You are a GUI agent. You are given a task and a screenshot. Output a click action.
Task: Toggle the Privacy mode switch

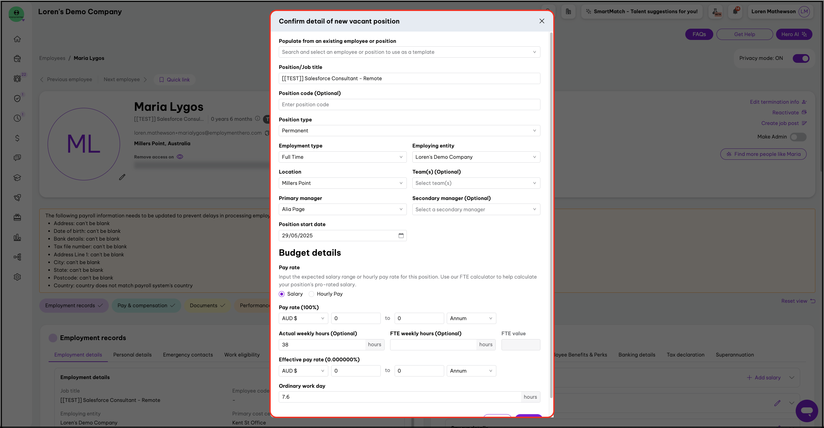[x=801, y=58]
